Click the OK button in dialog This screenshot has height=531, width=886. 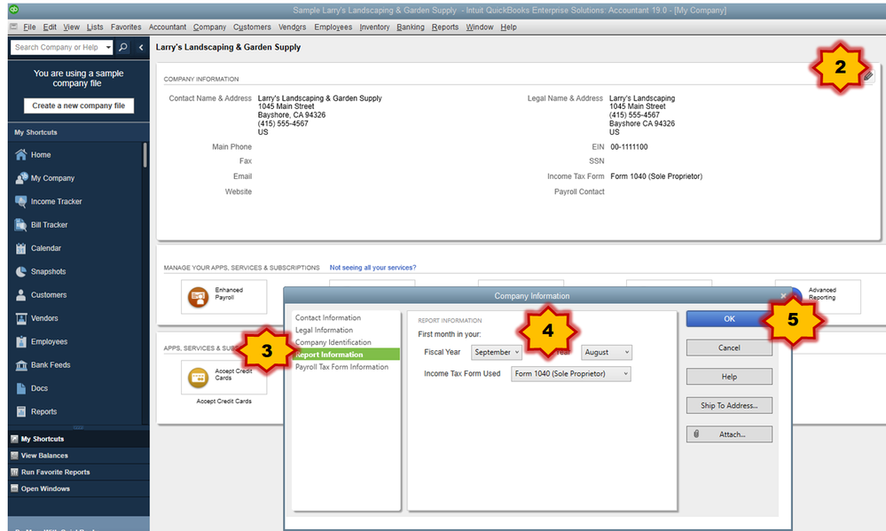[x=729, y=319]
